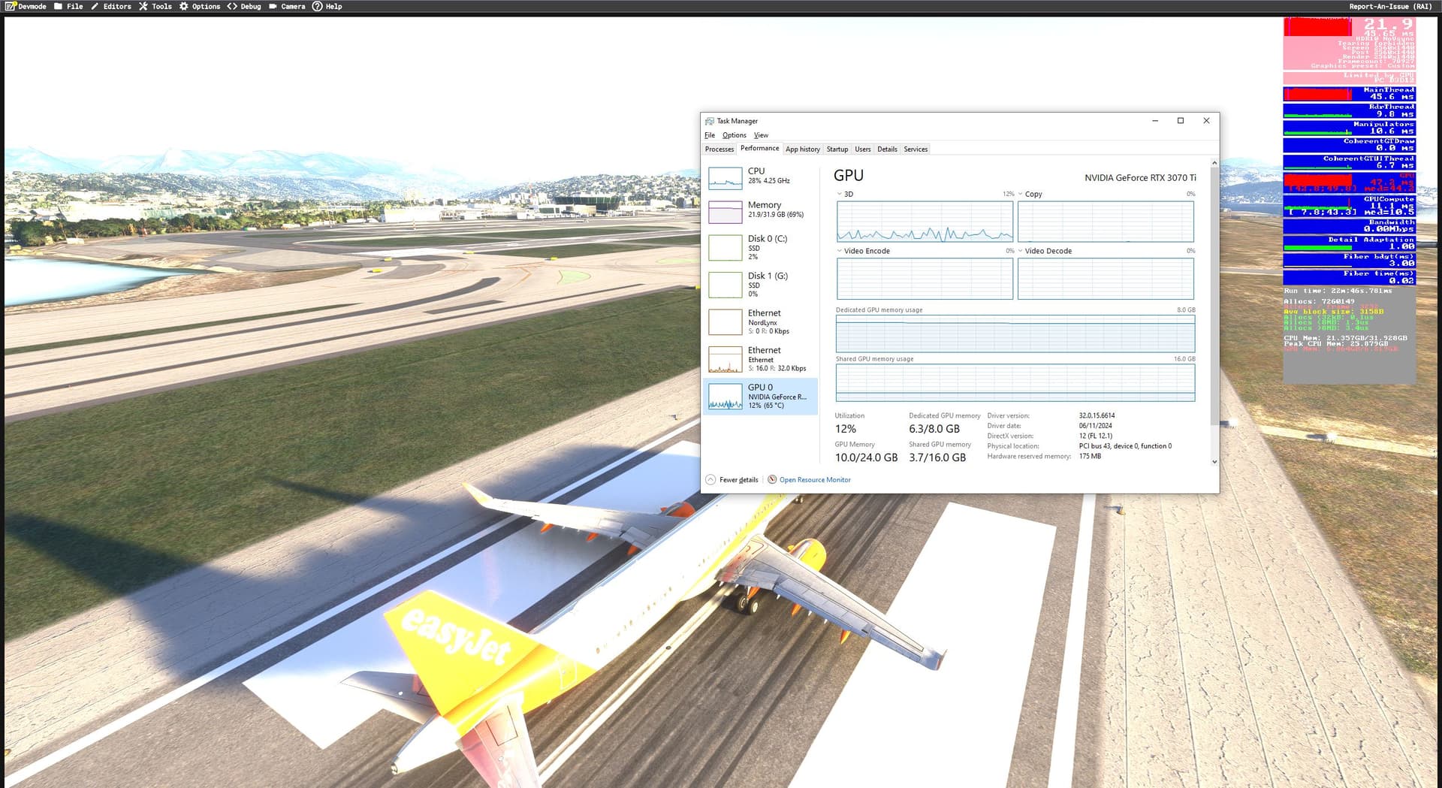This screenshot has height=788, width=1442.
Task: Maximize the Task Manager window
Action: [1181, 121]
